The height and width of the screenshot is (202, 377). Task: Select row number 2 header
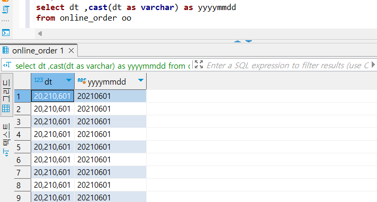point(23,109)
